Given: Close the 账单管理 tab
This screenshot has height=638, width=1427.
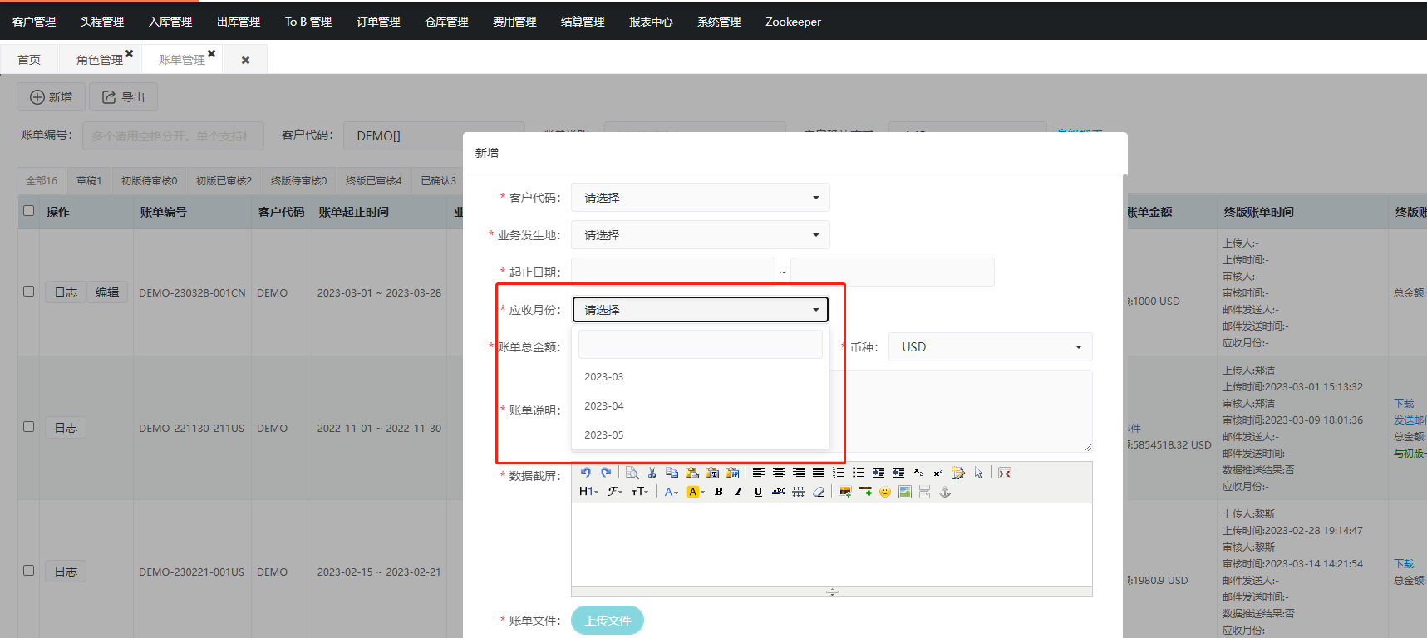Looking at the screenshot, I should coord(212,53).
